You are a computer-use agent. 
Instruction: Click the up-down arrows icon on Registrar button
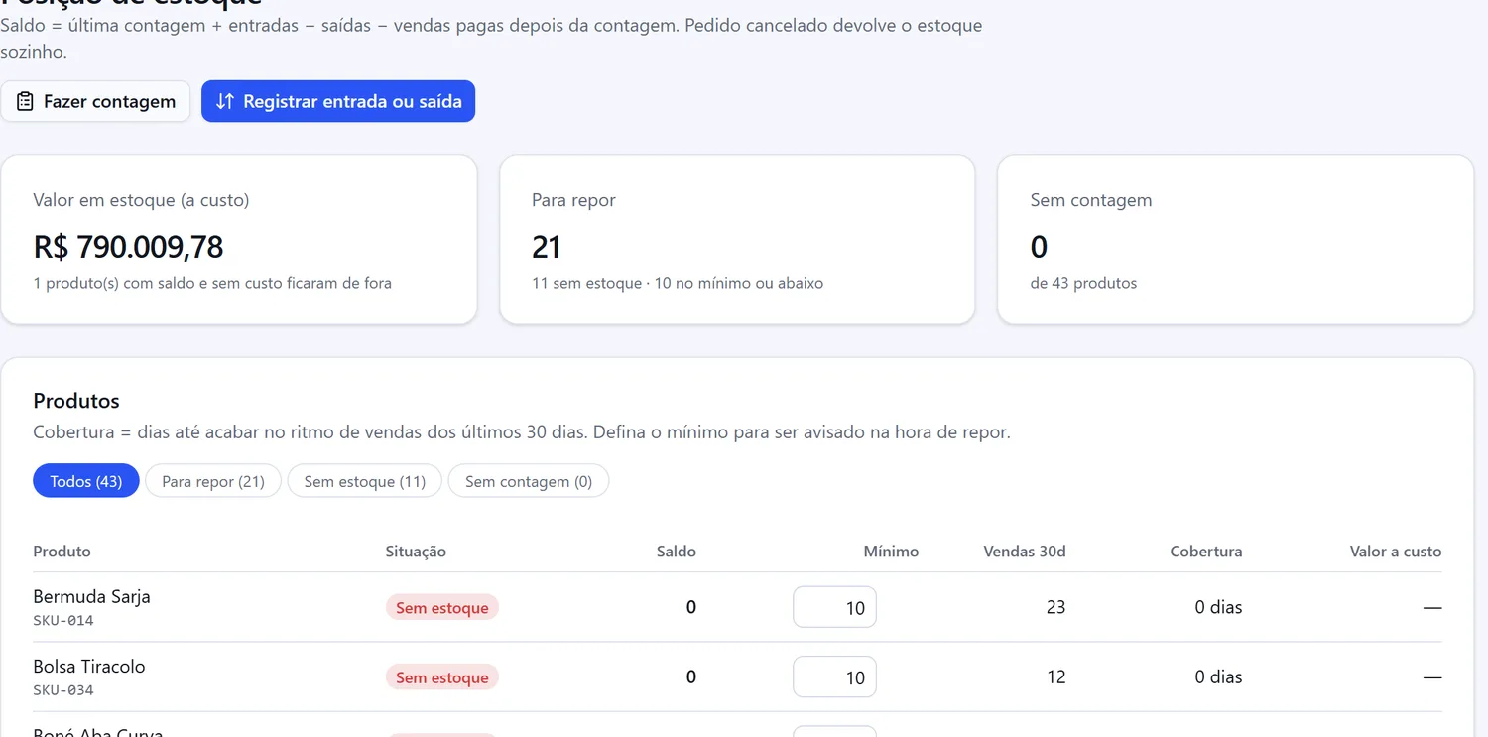pos(225,101)
